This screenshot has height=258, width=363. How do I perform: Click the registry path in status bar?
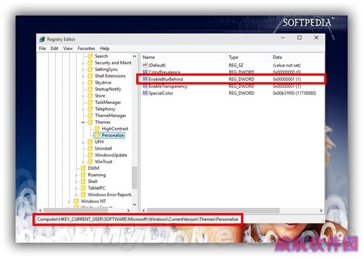pyautogui.click(x=137, y=219)
